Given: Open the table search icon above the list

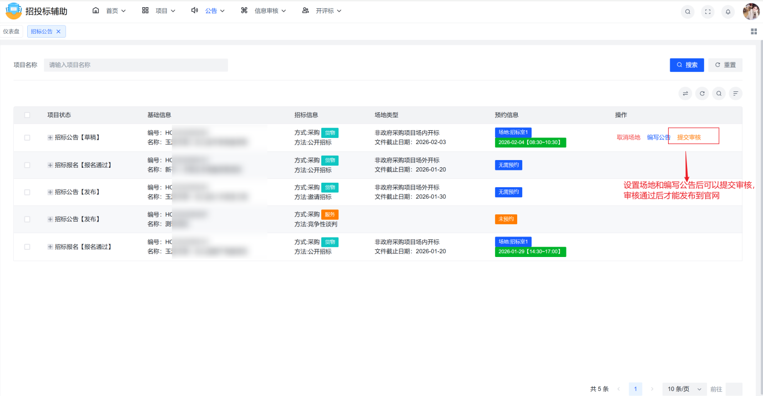Looking at the screenshot, I should (x=719, y=93).
